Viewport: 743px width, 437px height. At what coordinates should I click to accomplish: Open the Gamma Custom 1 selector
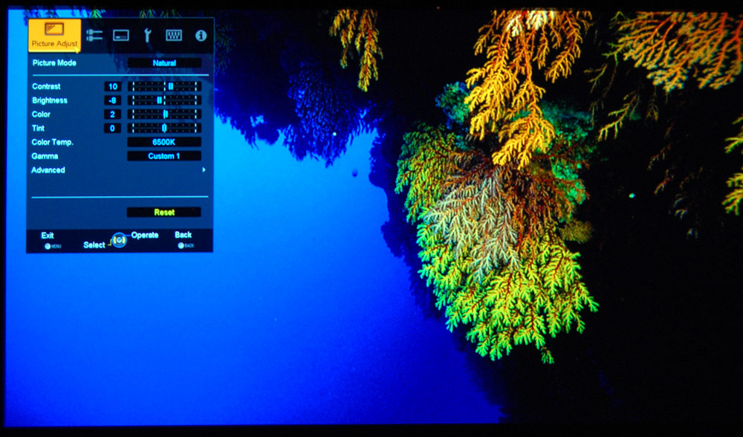point(164,156)
